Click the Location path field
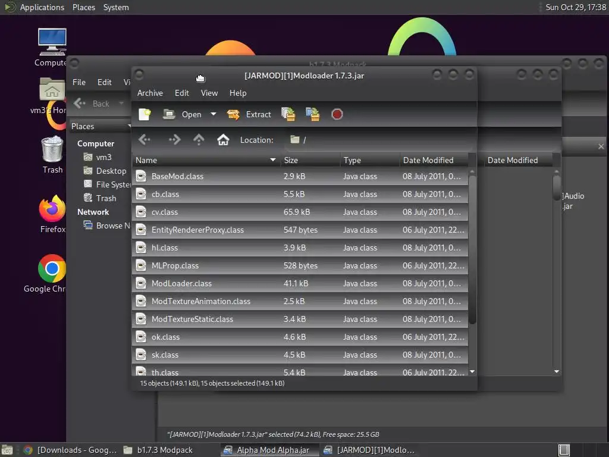Image resolution: width=609 pixels, height=457 pixels. click(379, 140)
